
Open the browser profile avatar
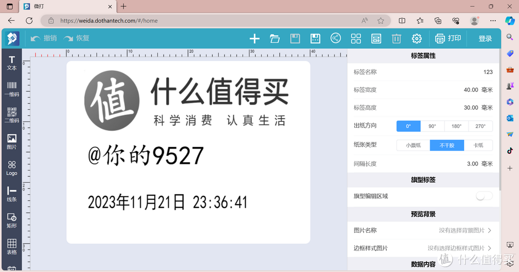pos(474,21)
